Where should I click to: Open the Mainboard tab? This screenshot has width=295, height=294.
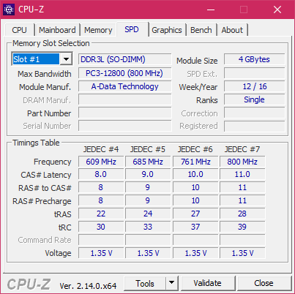(57, 30)
